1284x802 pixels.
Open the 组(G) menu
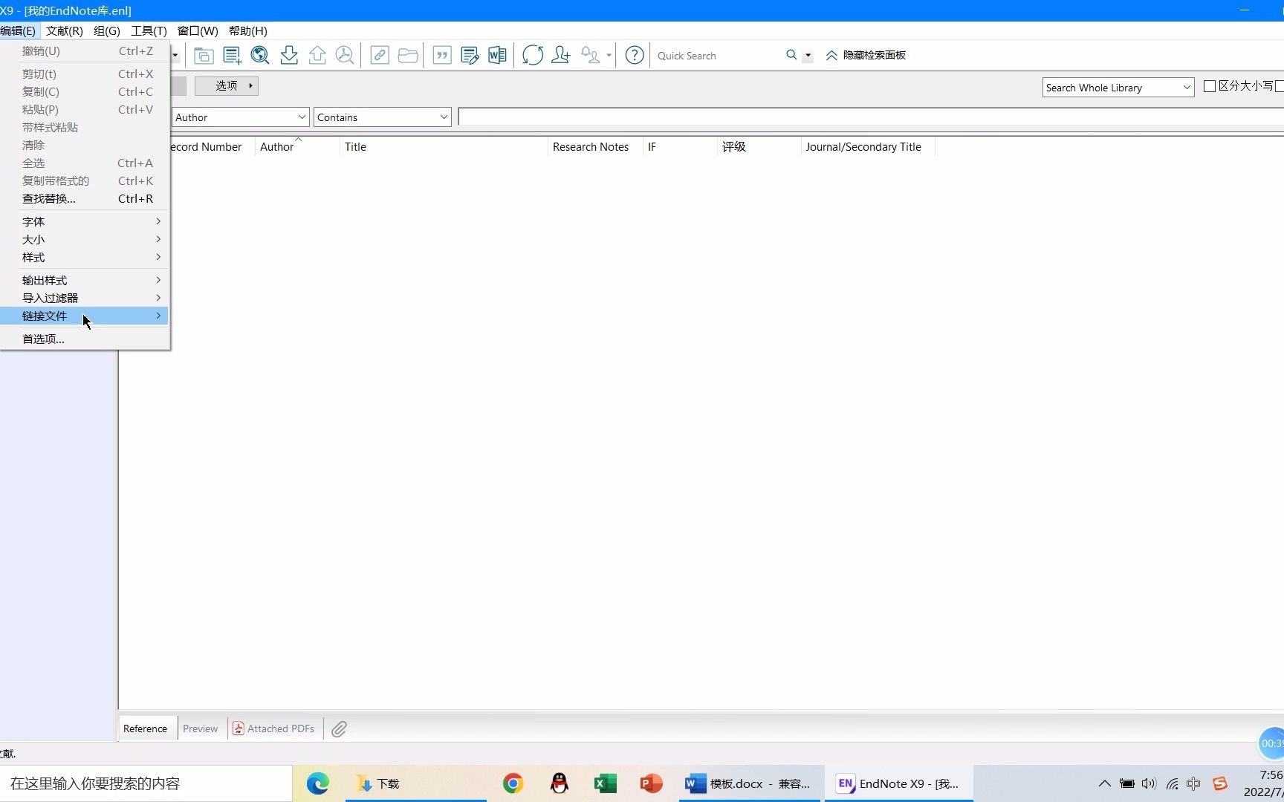coord(107,30)
